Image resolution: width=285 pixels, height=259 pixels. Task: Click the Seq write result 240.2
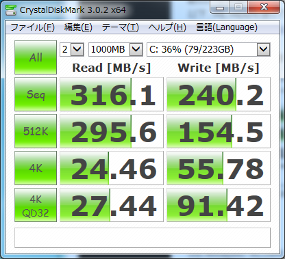219,94
